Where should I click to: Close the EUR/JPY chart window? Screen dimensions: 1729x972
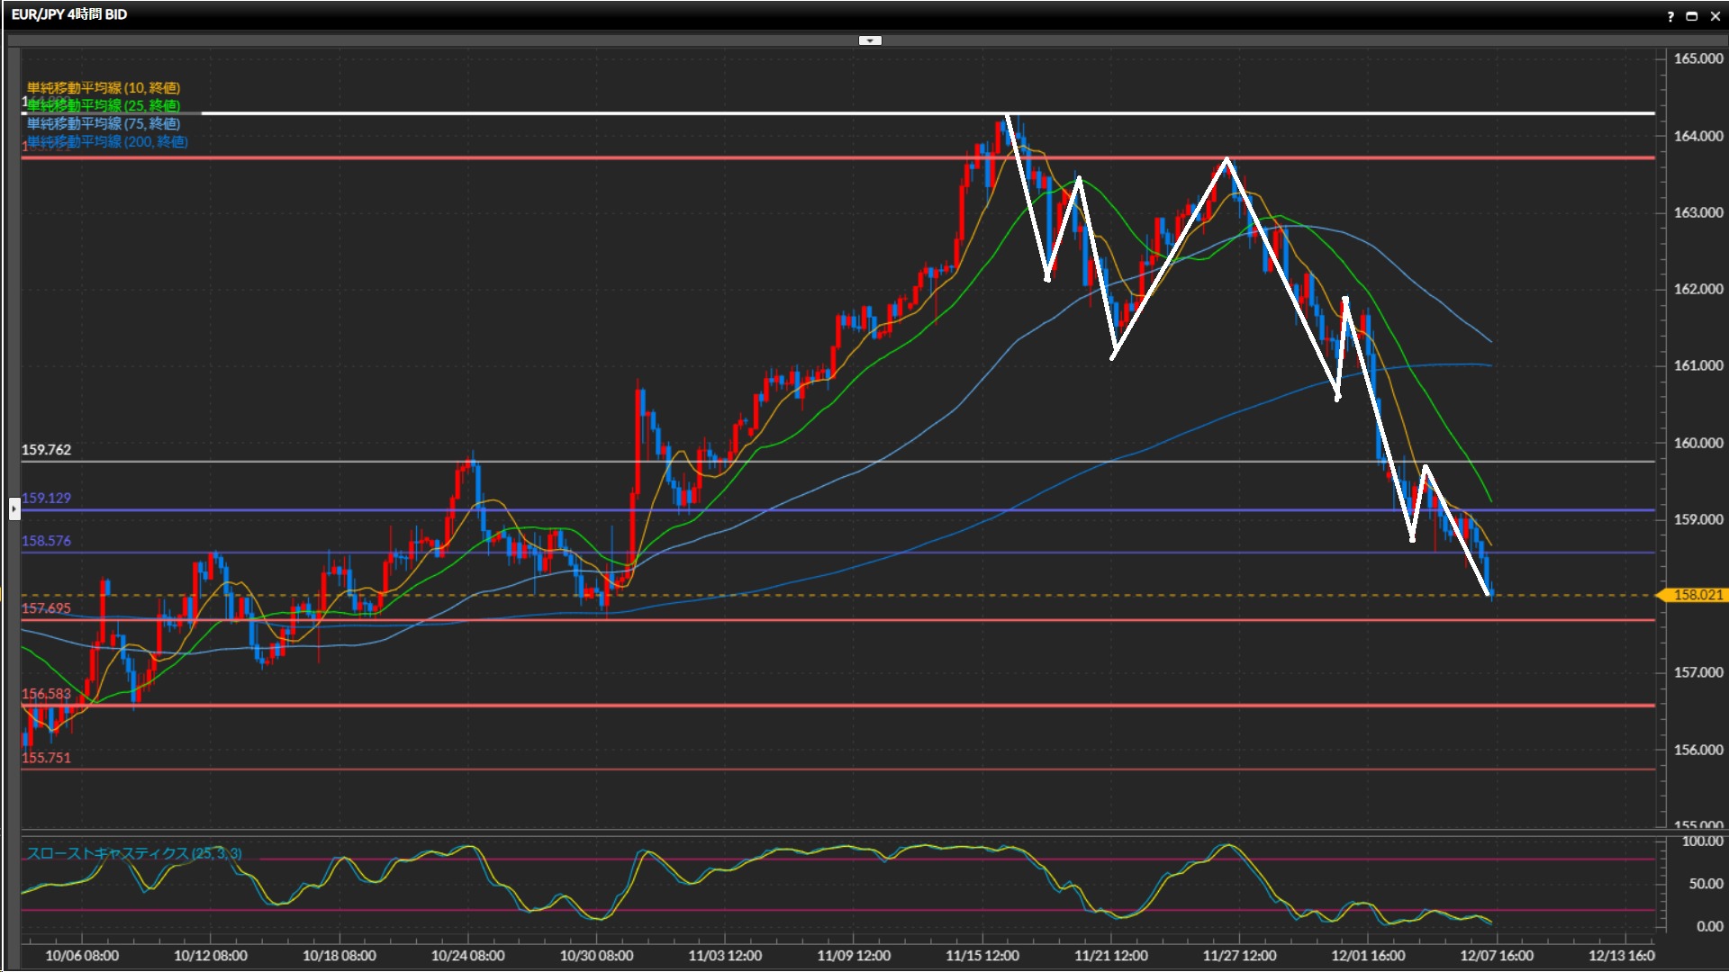click(1715, 16)
